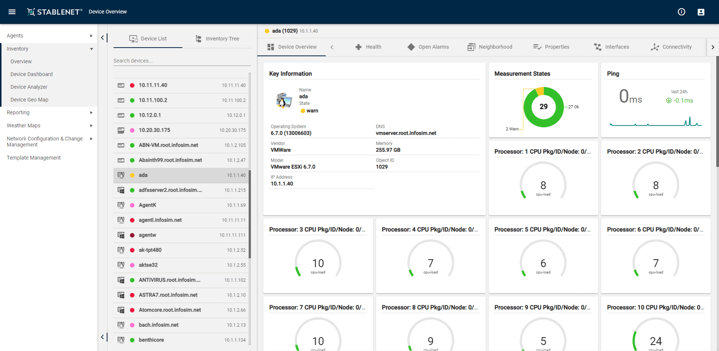Click the Inventory Tree tab icon
Screen dimensions: 719x351
(198, 39)
